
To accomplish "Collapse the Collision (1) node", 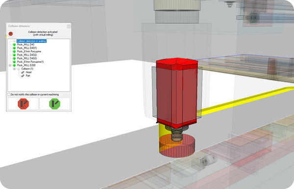I will tap(14, 69).
